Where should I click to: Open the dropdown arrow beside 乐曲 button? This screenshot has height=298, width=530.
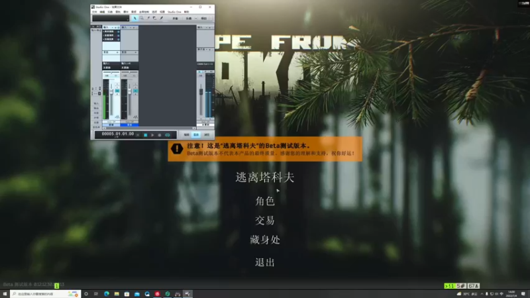coord(196,19)
